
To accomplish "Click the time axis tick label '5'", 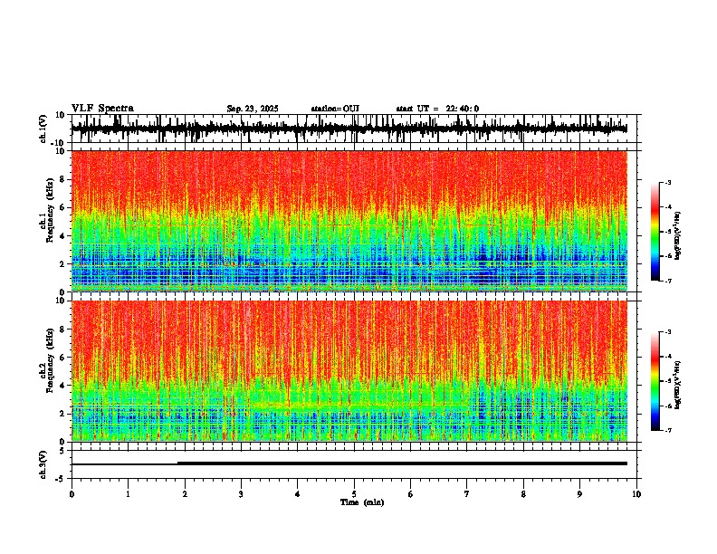I will pos(354,494).
